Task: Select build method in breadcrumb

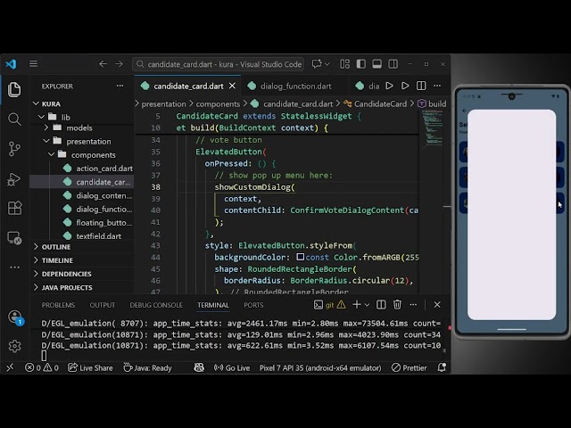Action: [437, 104]
